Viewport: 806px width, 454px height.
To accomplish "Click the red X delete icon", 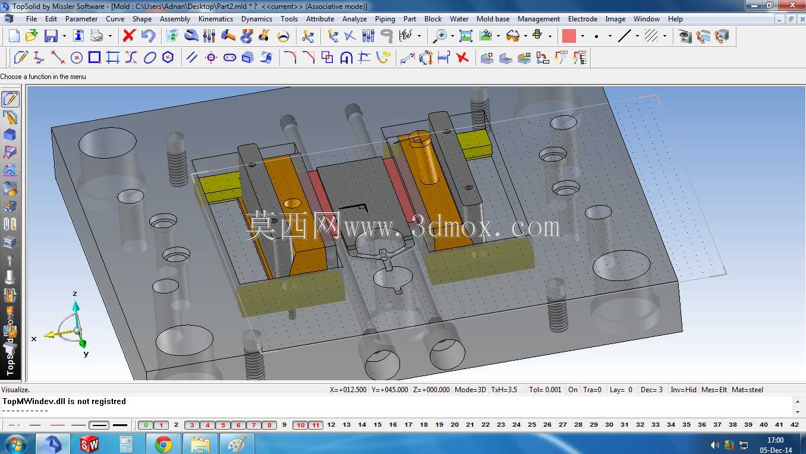I will [129, 36].
